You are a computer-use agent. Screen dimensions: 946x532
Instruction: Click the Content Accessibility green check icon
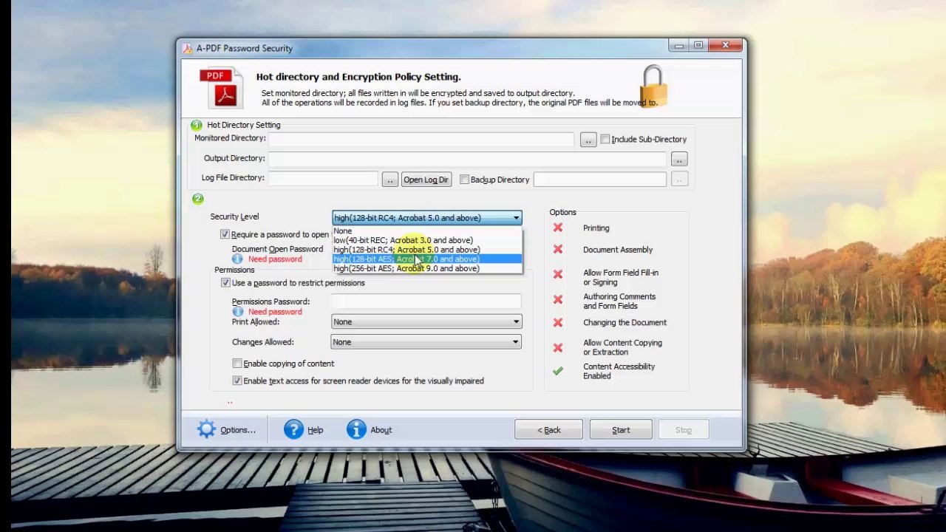tap(558, 371)
